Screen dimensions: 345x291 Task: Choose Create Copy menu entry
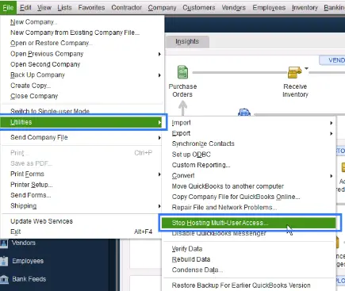pyautogui.click(x=82, y=86)
